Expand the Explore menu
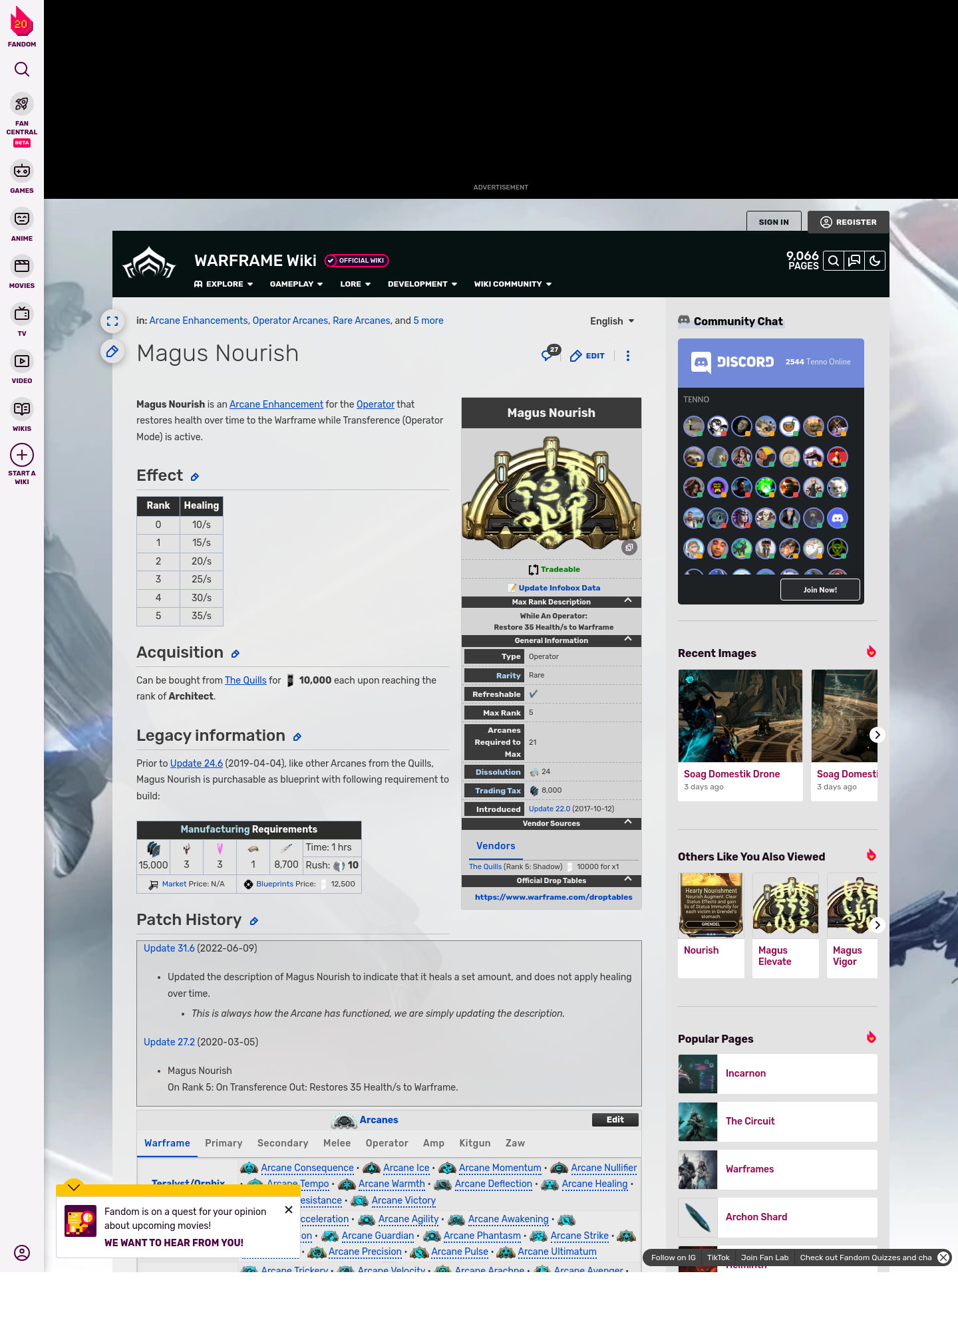The height and width of the screenshot is (1330, 958). (x=224, y=284)
